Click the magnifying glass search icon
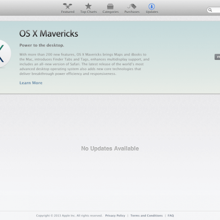220x220 pixels. tap(210, 10)
